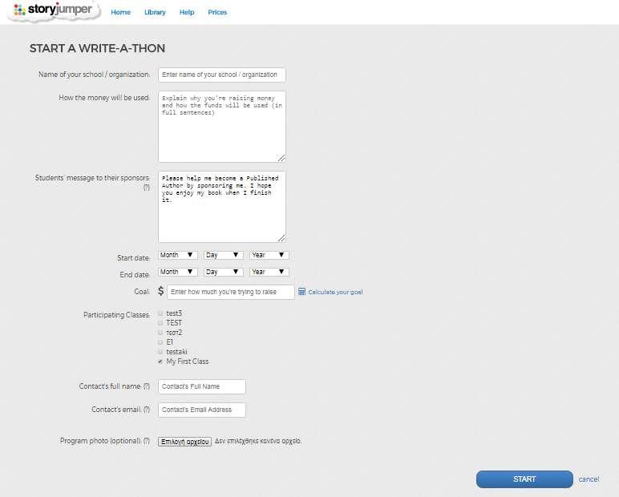The height and width of the screenshot is (497, 619).
Task: Click the dollar sign before Goal field
Action: pos(160,291)
